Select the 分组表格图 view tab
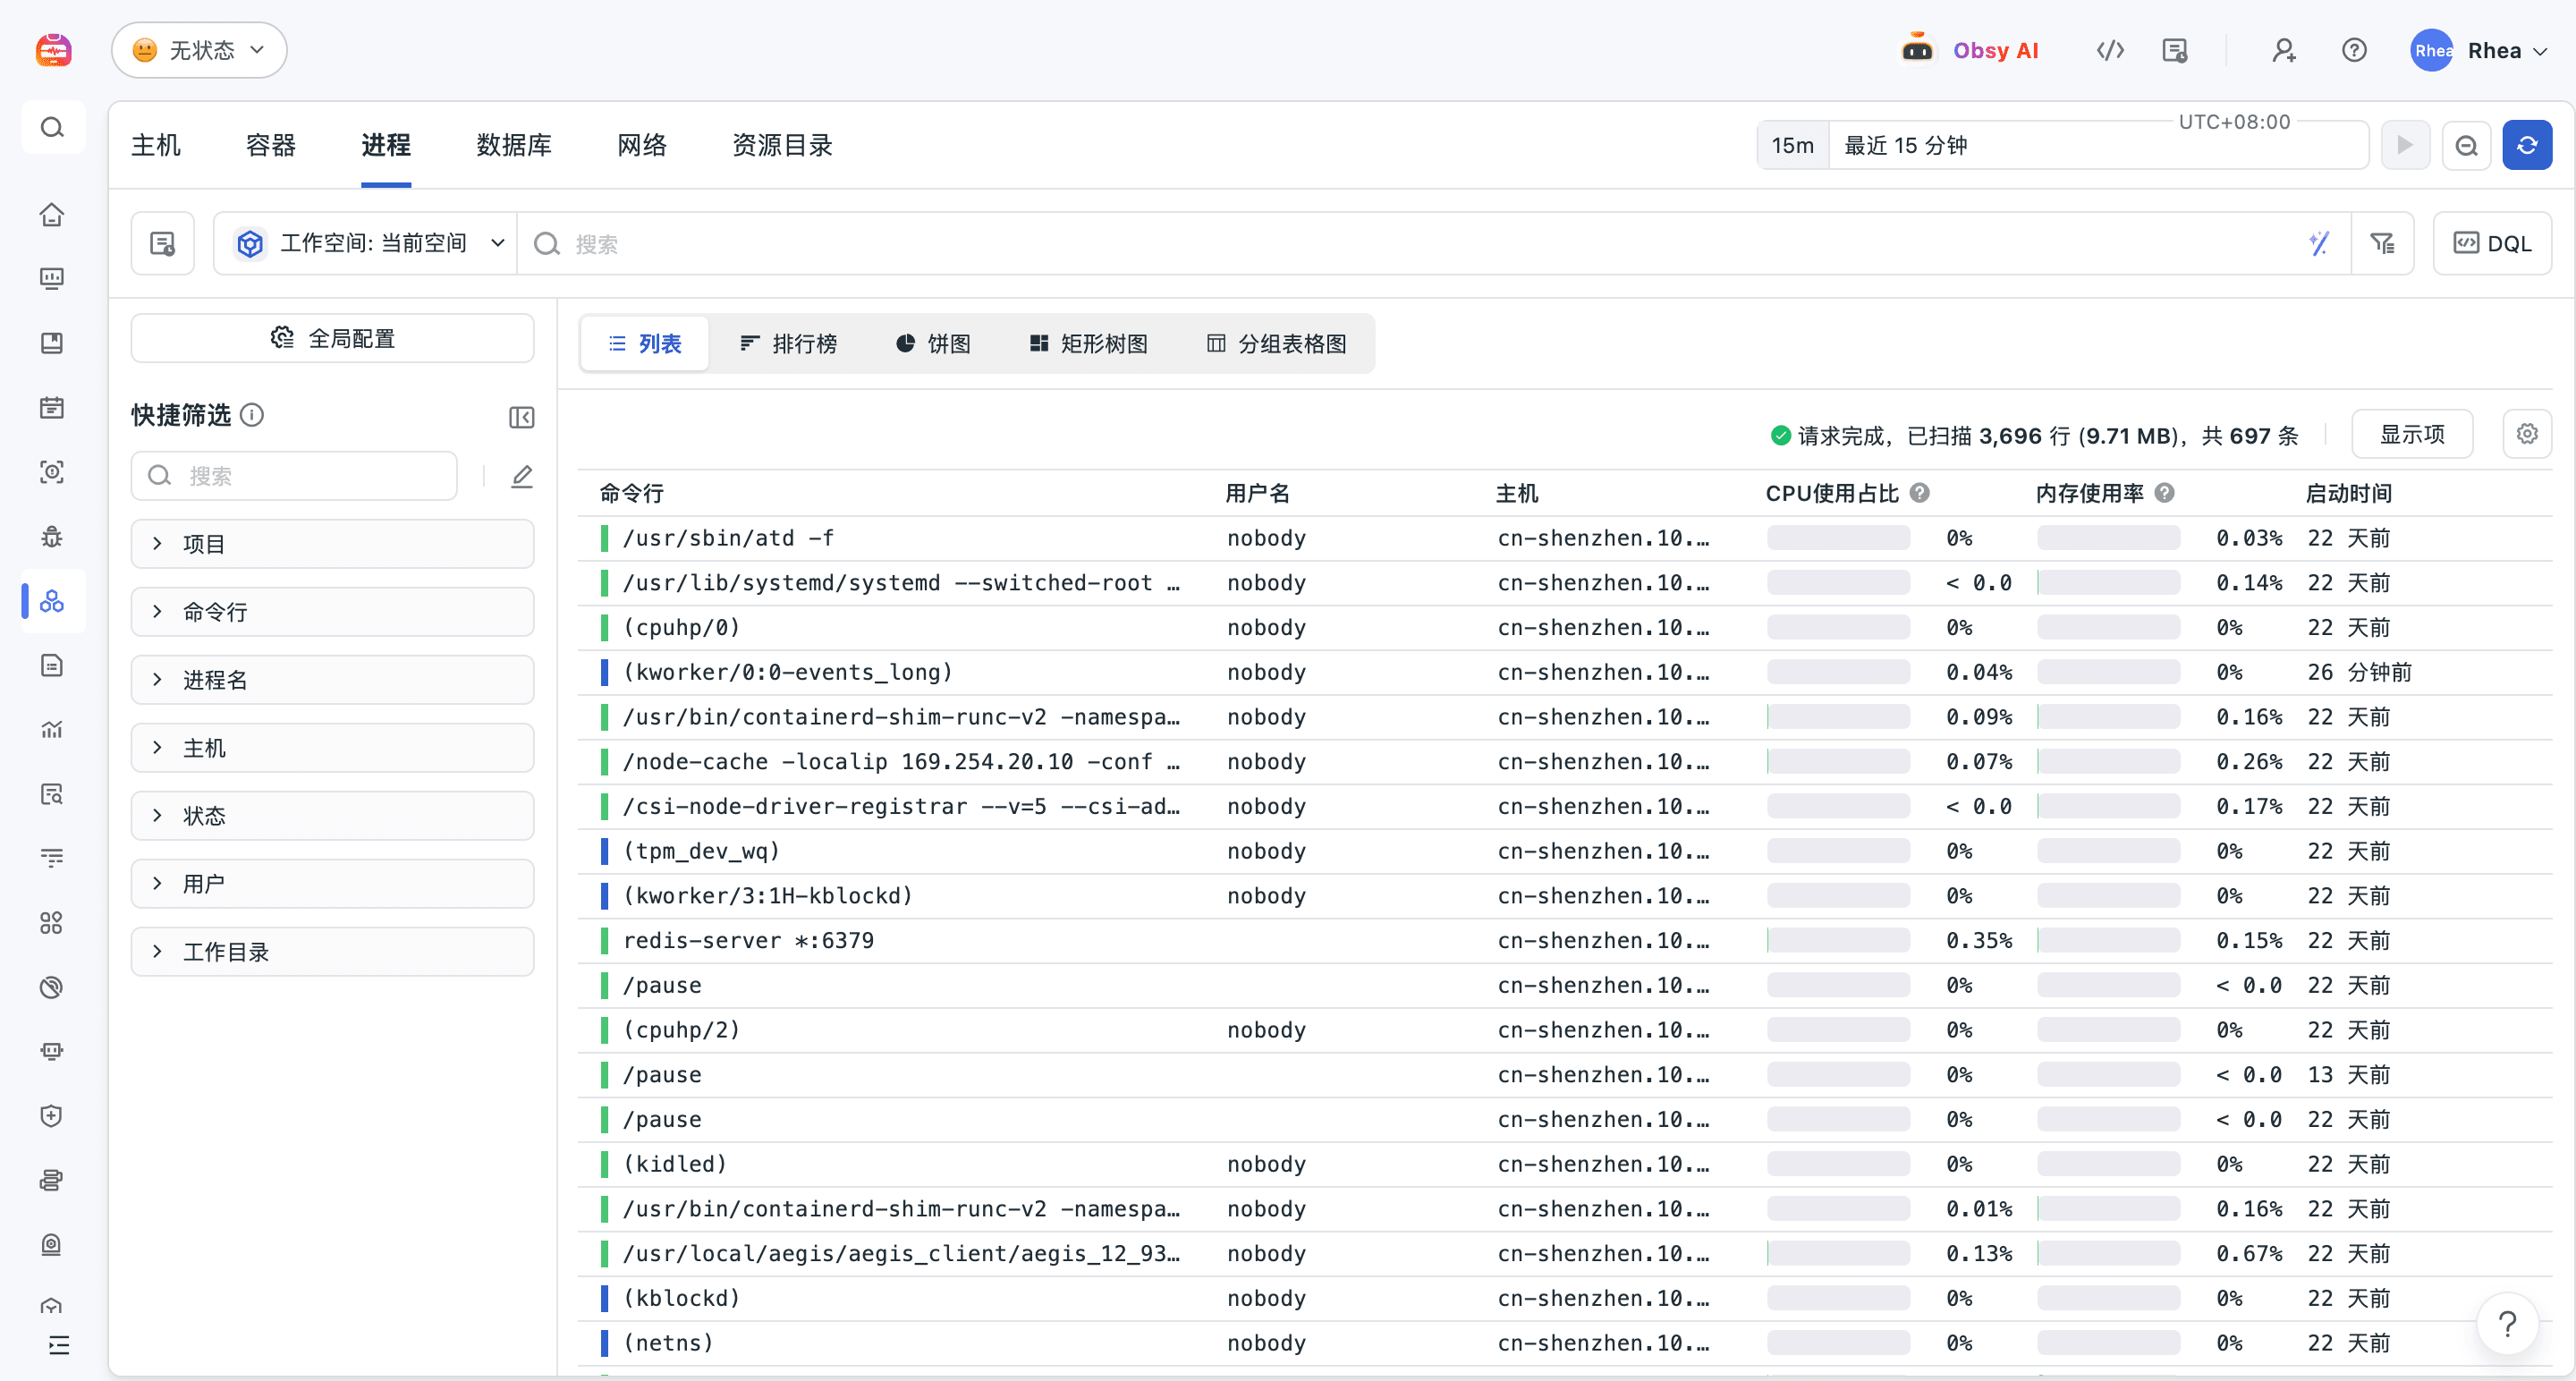 coord(1276,344)
